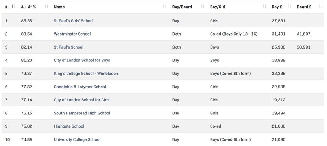Sort table by rank number arrows
The width and height of the screenshot is (327, 146).
(13, 7)
